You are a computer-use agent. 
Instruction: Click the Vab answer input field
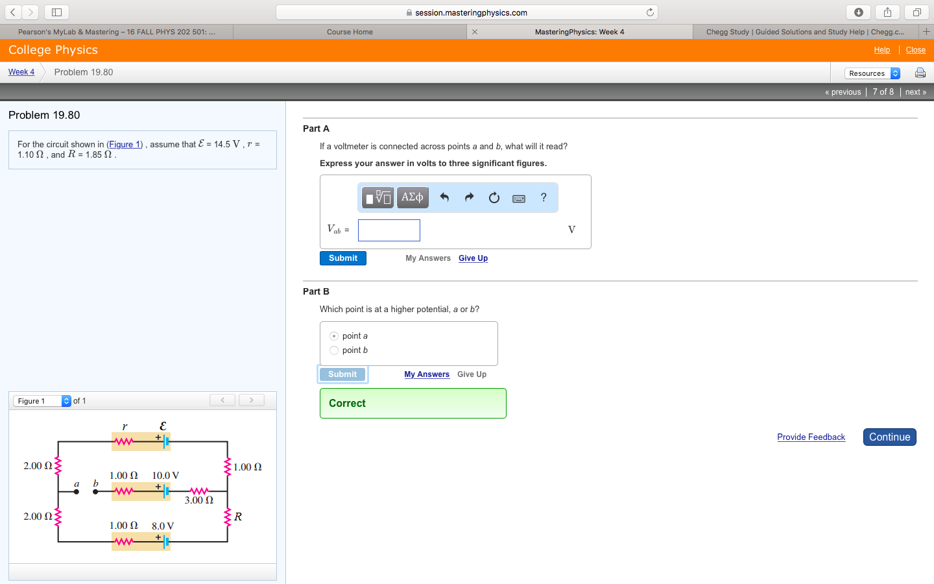point(389,230)
